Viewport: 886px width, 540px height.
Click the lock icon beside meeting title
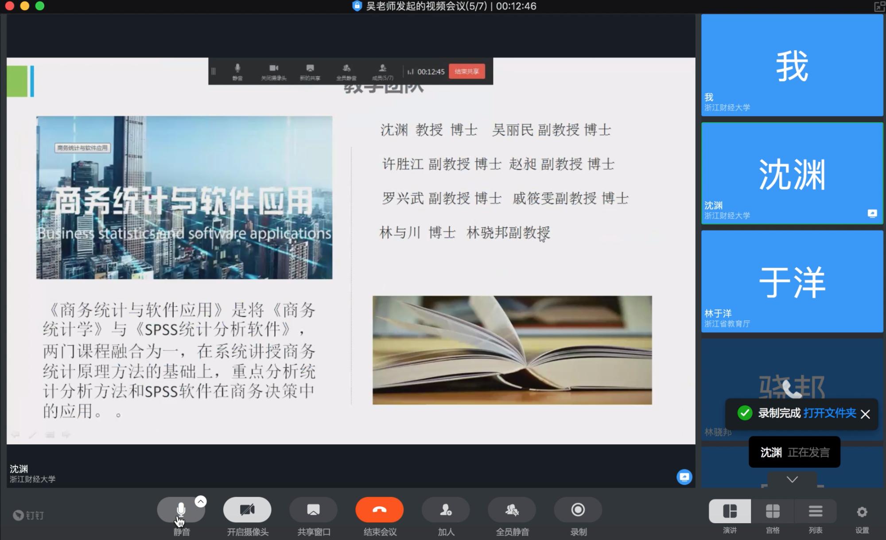(x=357, y=6)
